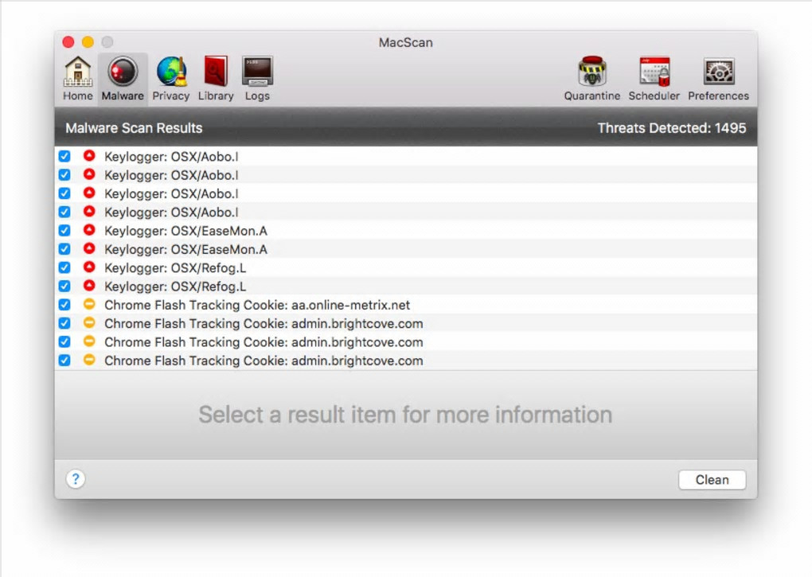Click yellow icon of last admin.brightcove.com cookie
This screenshot has width=812, height=577.
click(89, 360)
